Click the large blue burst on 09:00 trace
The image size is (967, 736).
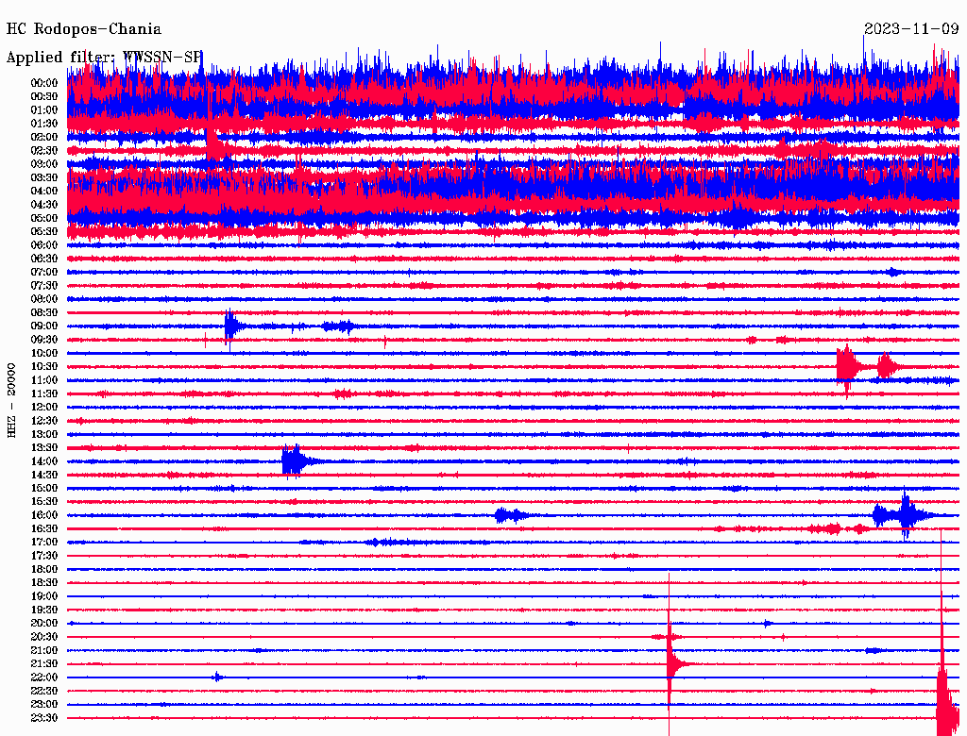point(231,326)
